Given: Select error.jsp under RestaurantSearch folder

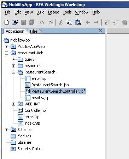Looking at the screenshot, I should click(39, 78).
